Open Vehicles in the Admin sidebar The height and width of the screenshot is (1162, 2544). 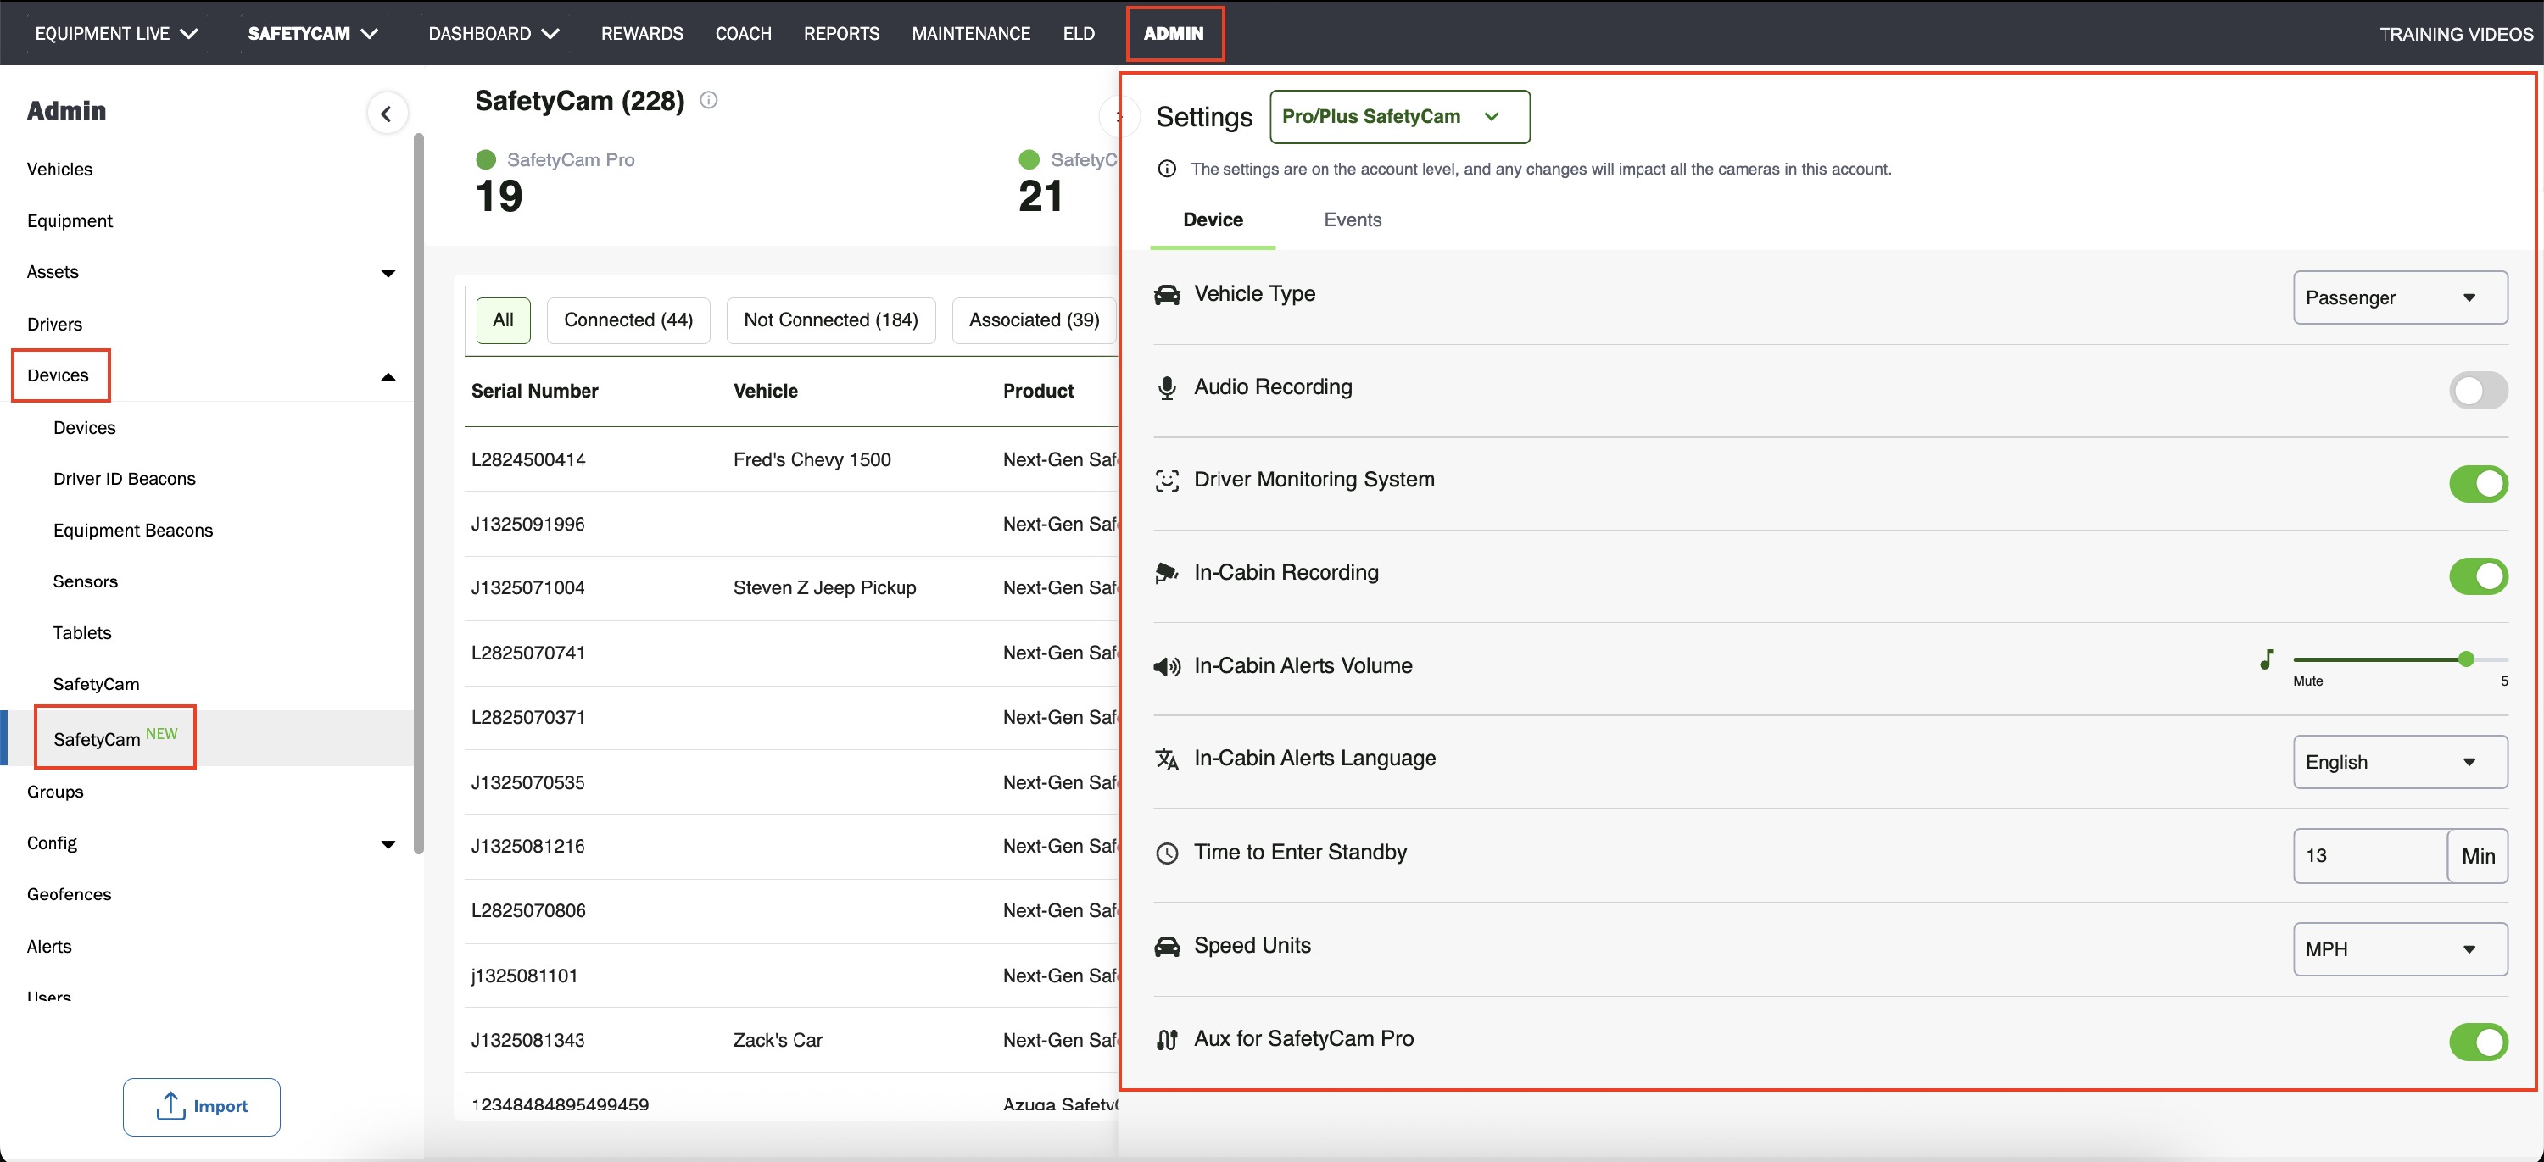[59, 170]
